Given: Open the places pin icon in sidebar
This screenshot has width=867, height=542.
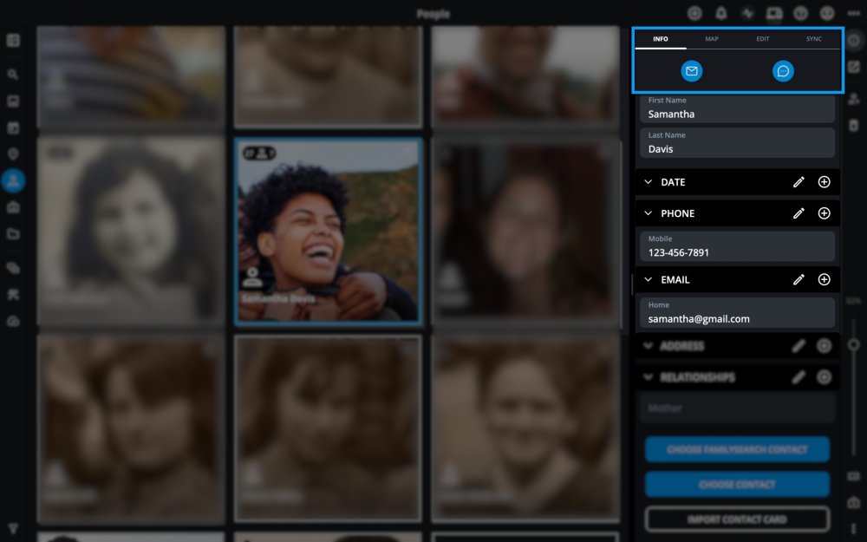Looking at the screenshot, I should click(13, 154).
